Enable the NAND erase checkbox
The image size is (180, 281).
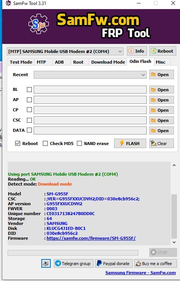tap(79, 144)
